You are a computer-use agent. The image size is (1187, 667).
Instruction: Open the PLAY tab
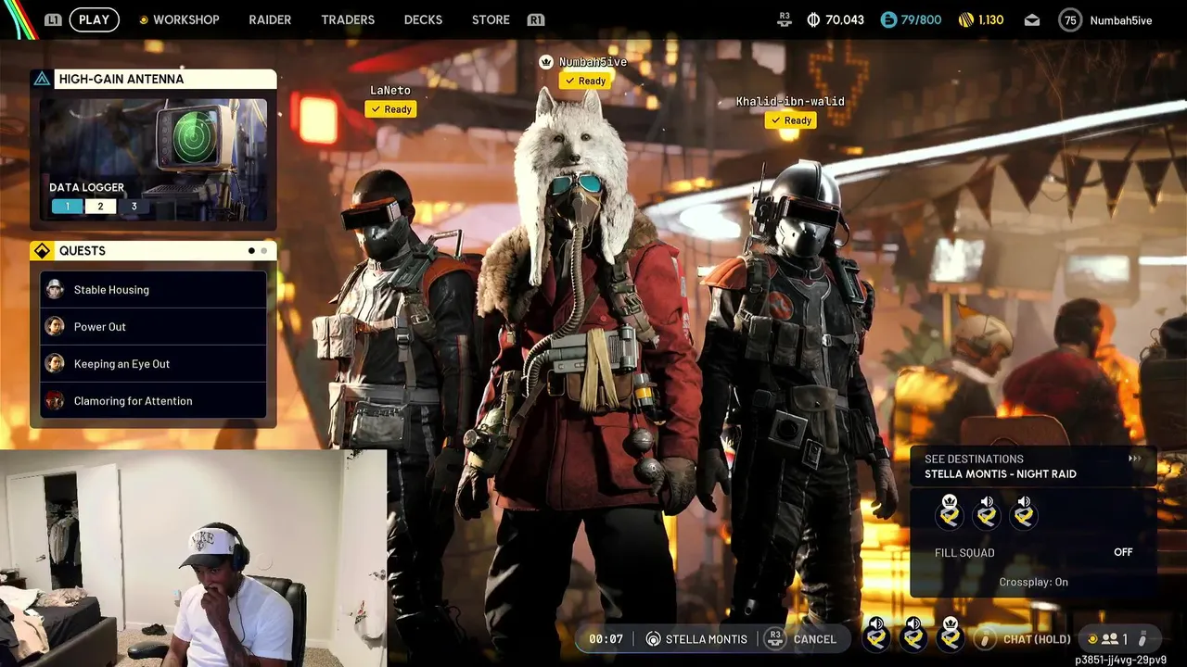pyautogui.click(x=94, y=19)
